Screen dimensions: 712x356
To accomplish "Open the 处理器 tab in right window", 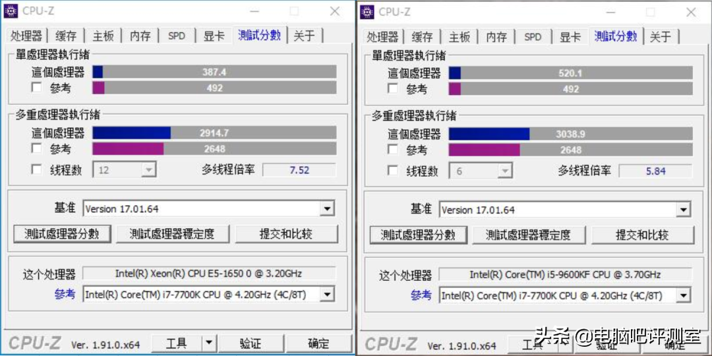I will [x=383, y=36].
